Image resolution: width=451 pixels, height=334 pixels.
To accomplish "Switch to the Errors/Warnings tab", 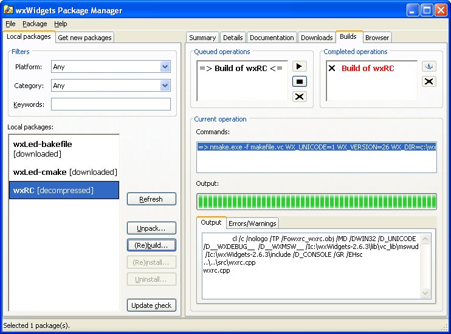I will point(252,223).
